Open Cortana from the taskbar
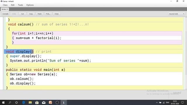The image size is (187, 105). 16,102
